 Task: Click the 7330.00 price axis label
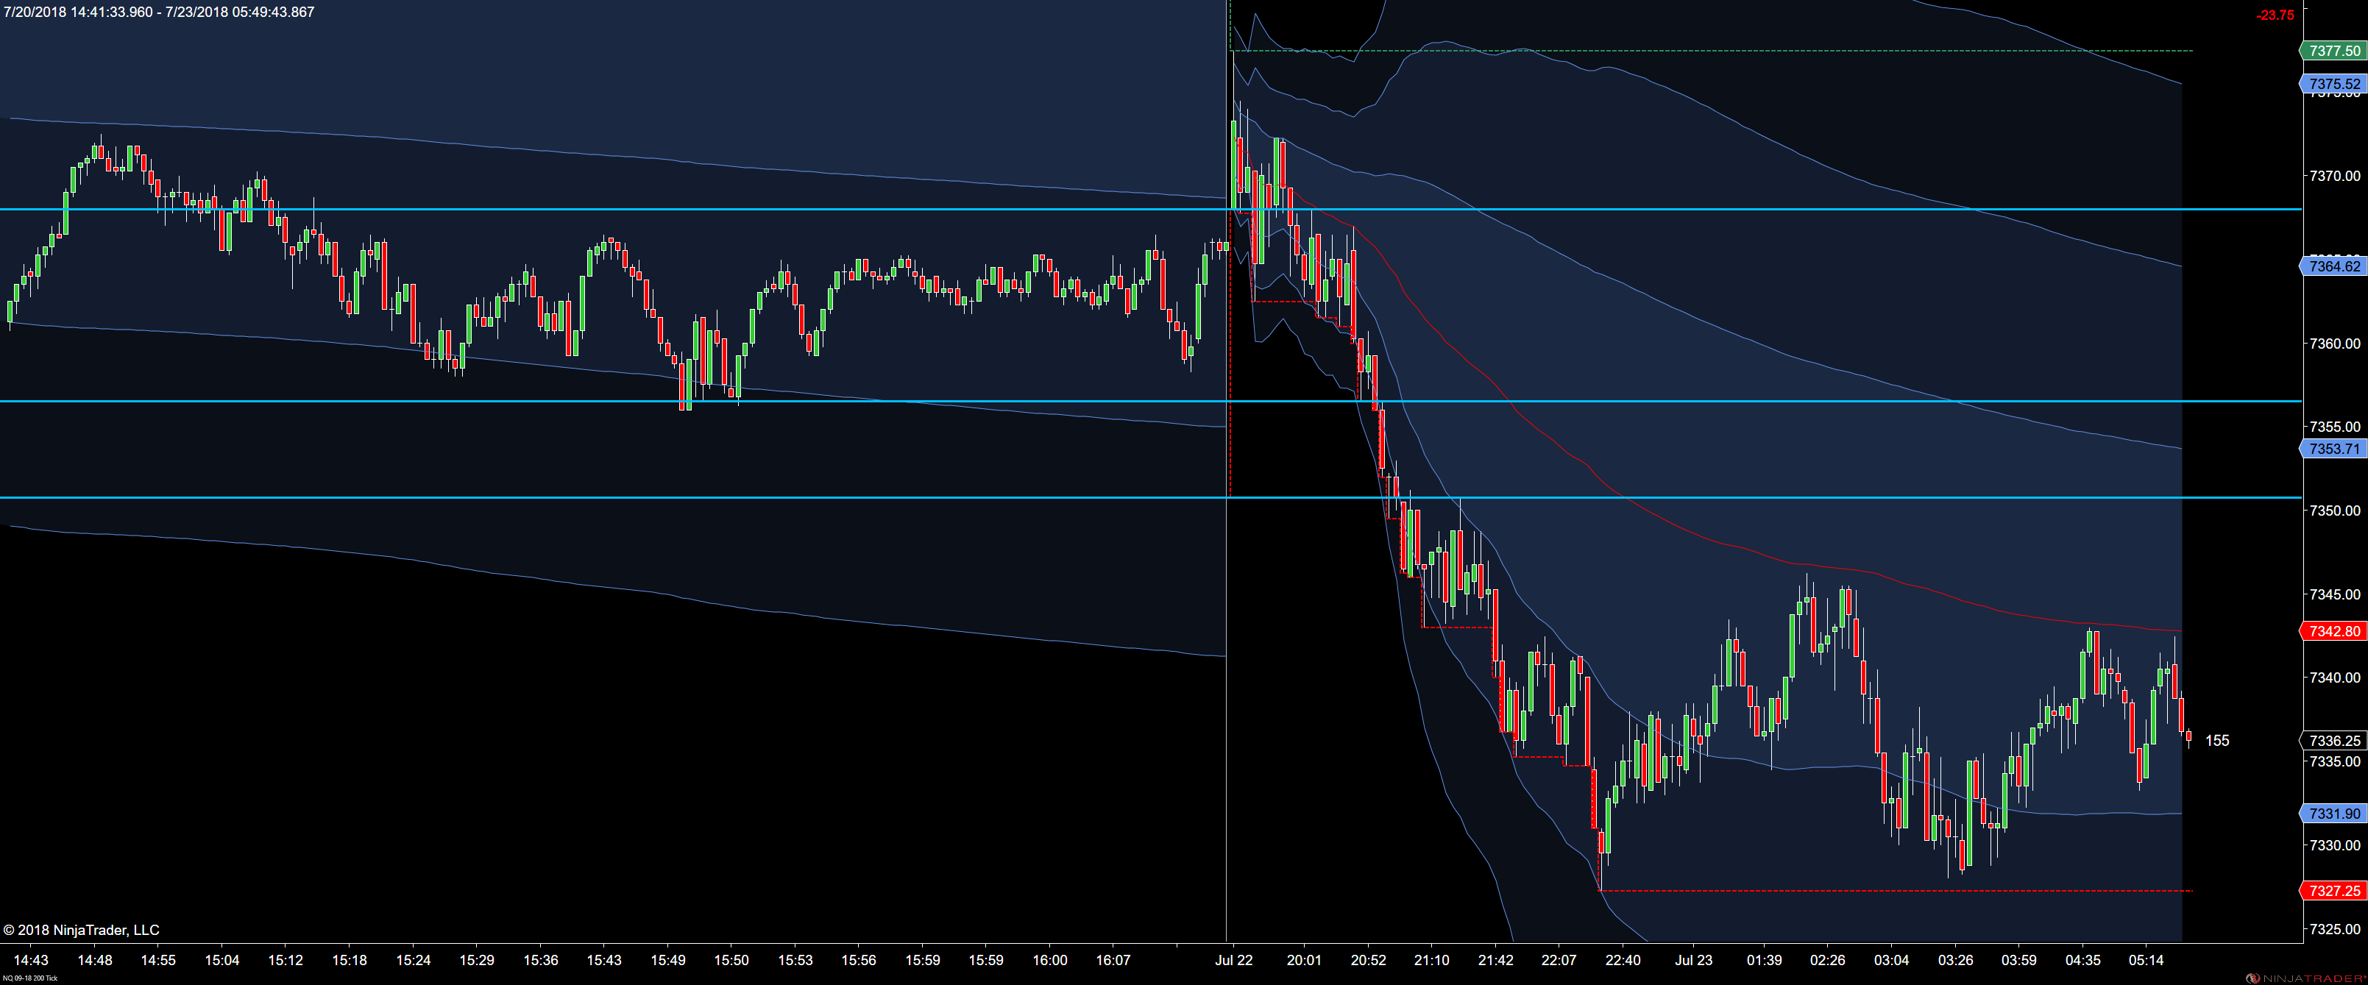pos(2335,845)
